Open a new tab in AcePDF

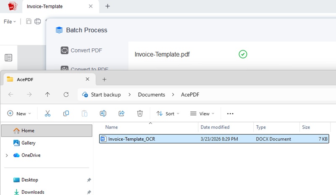pyautogui.click(x=108, y=6)
